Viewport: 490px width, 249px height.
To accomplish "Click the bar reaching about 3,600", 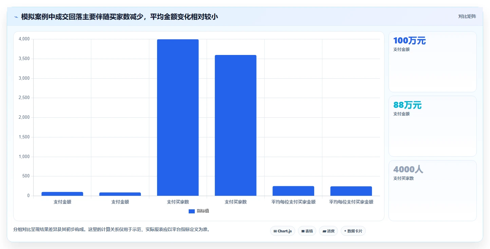I will tap(235, 125).
